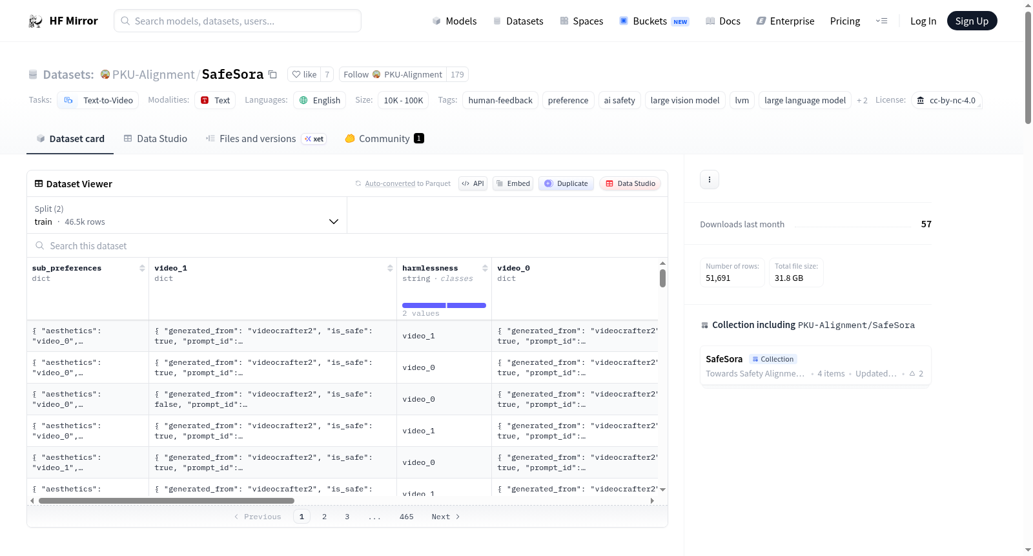Open the Split train dropdown
The height and width of the screenshot is (556, 1033).
point(187,215)
